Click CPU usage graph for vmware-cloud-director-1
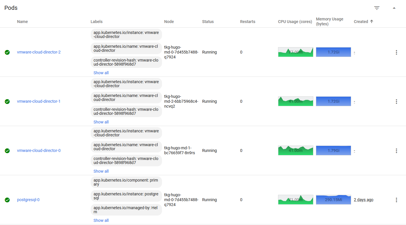This screenshot has width=406, height=225. (295, 101)
